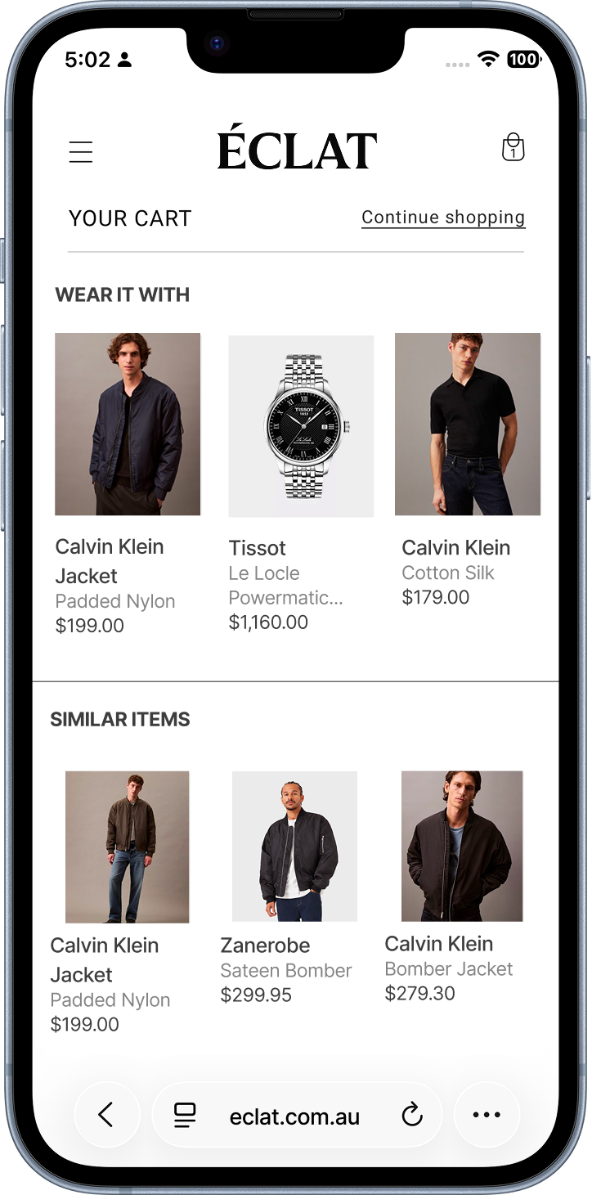
Task: Open the olive Padded Nylon jacket image
Action: coord(128,847)
